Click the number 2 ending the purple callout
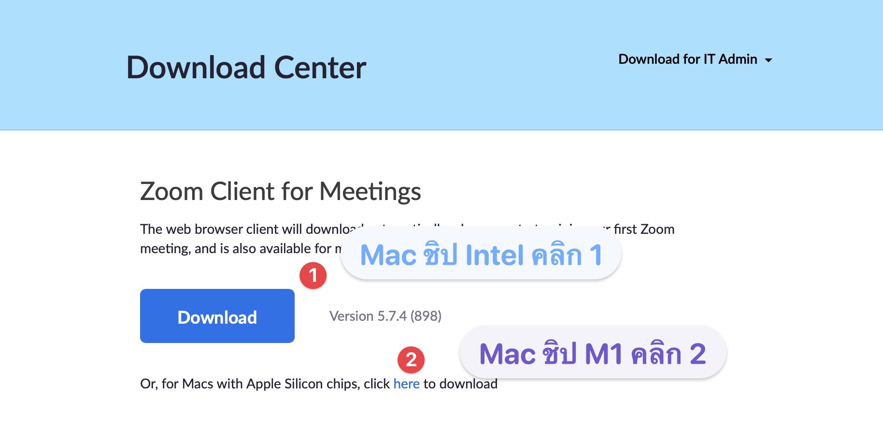The height and width of the screenshot is (429, 883). tap(698, 354)
